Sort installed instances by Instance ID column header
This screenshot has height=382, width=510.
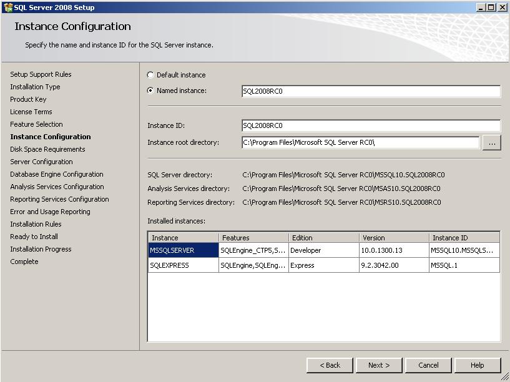click(464, 238)
